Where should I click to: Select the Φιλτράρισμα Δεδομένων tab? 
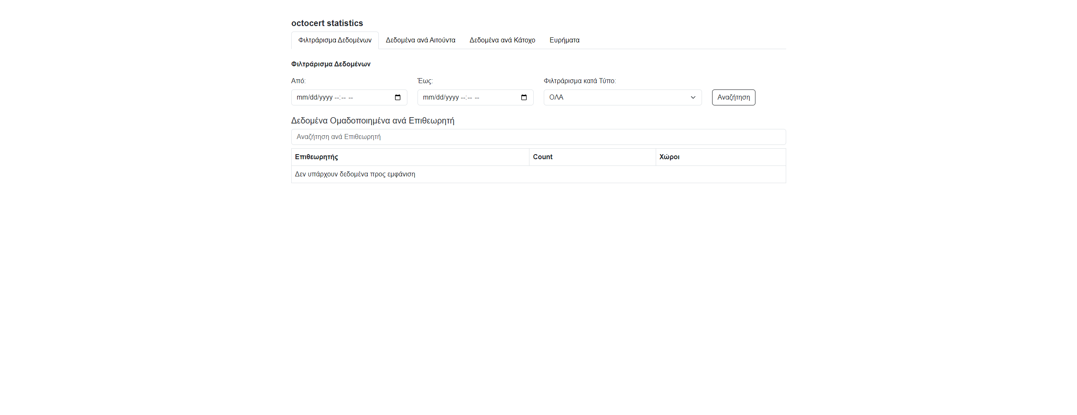click(x=335, y=40)
